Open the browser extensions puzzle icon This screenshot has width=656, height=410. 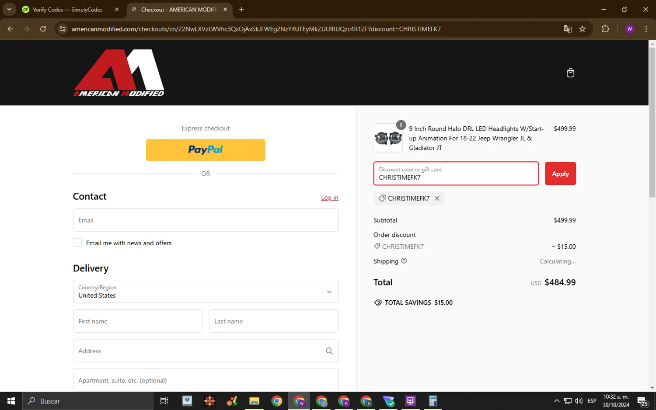[605, 29]
